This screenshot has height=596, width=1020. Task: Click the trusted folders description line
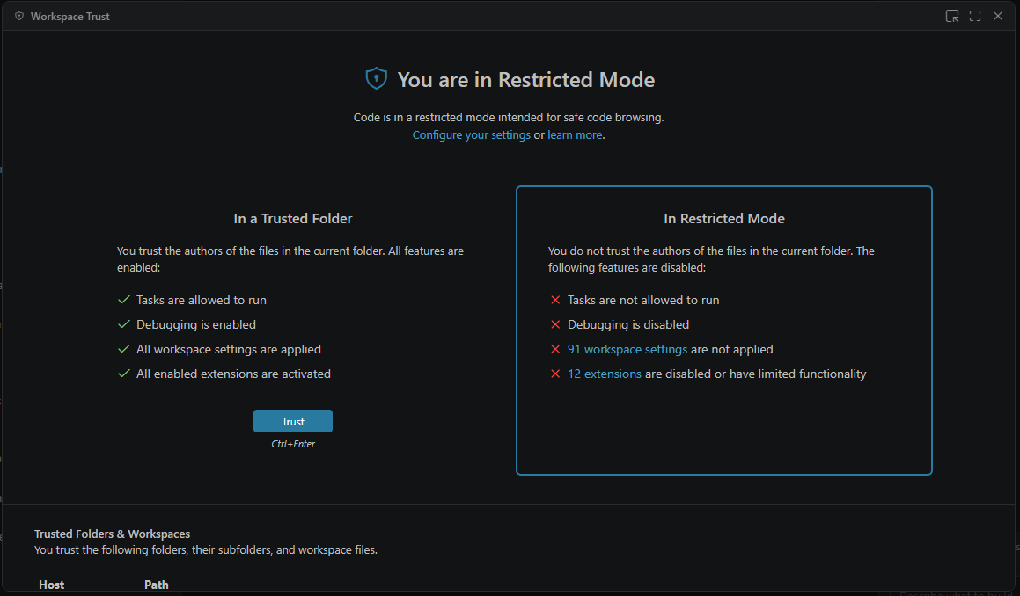coord(206,550)
